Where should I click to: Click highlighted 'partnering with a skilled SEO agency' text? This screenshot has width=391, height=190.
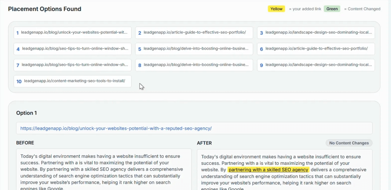pos(268,170)
